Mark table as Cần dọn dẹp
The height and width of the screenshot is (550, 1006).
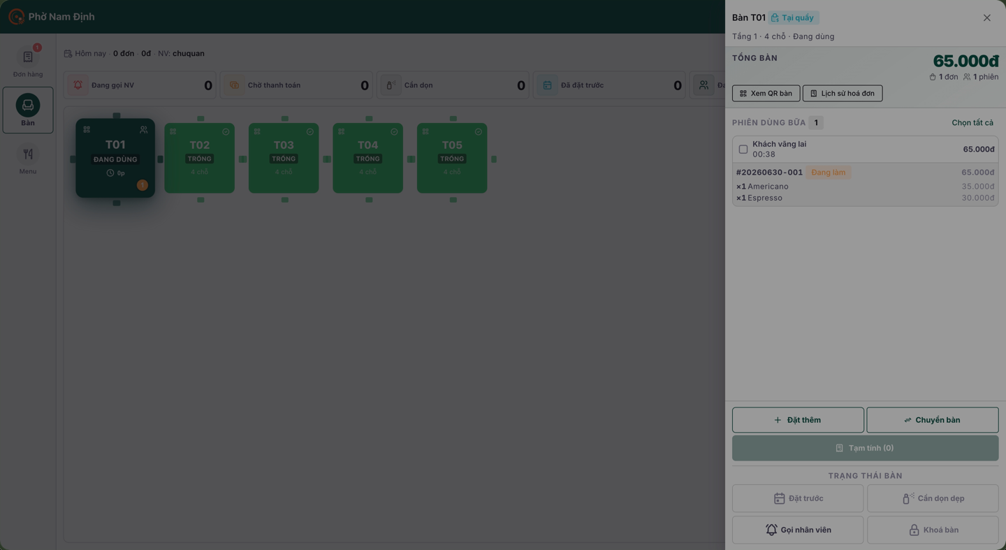(933, 498)
